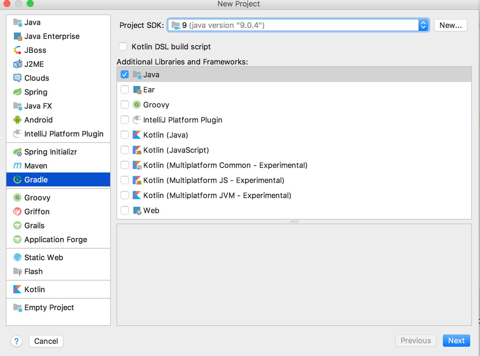Click the panel splitter handle below frameworks
This screenshot has width=480, height=356.
294,222
